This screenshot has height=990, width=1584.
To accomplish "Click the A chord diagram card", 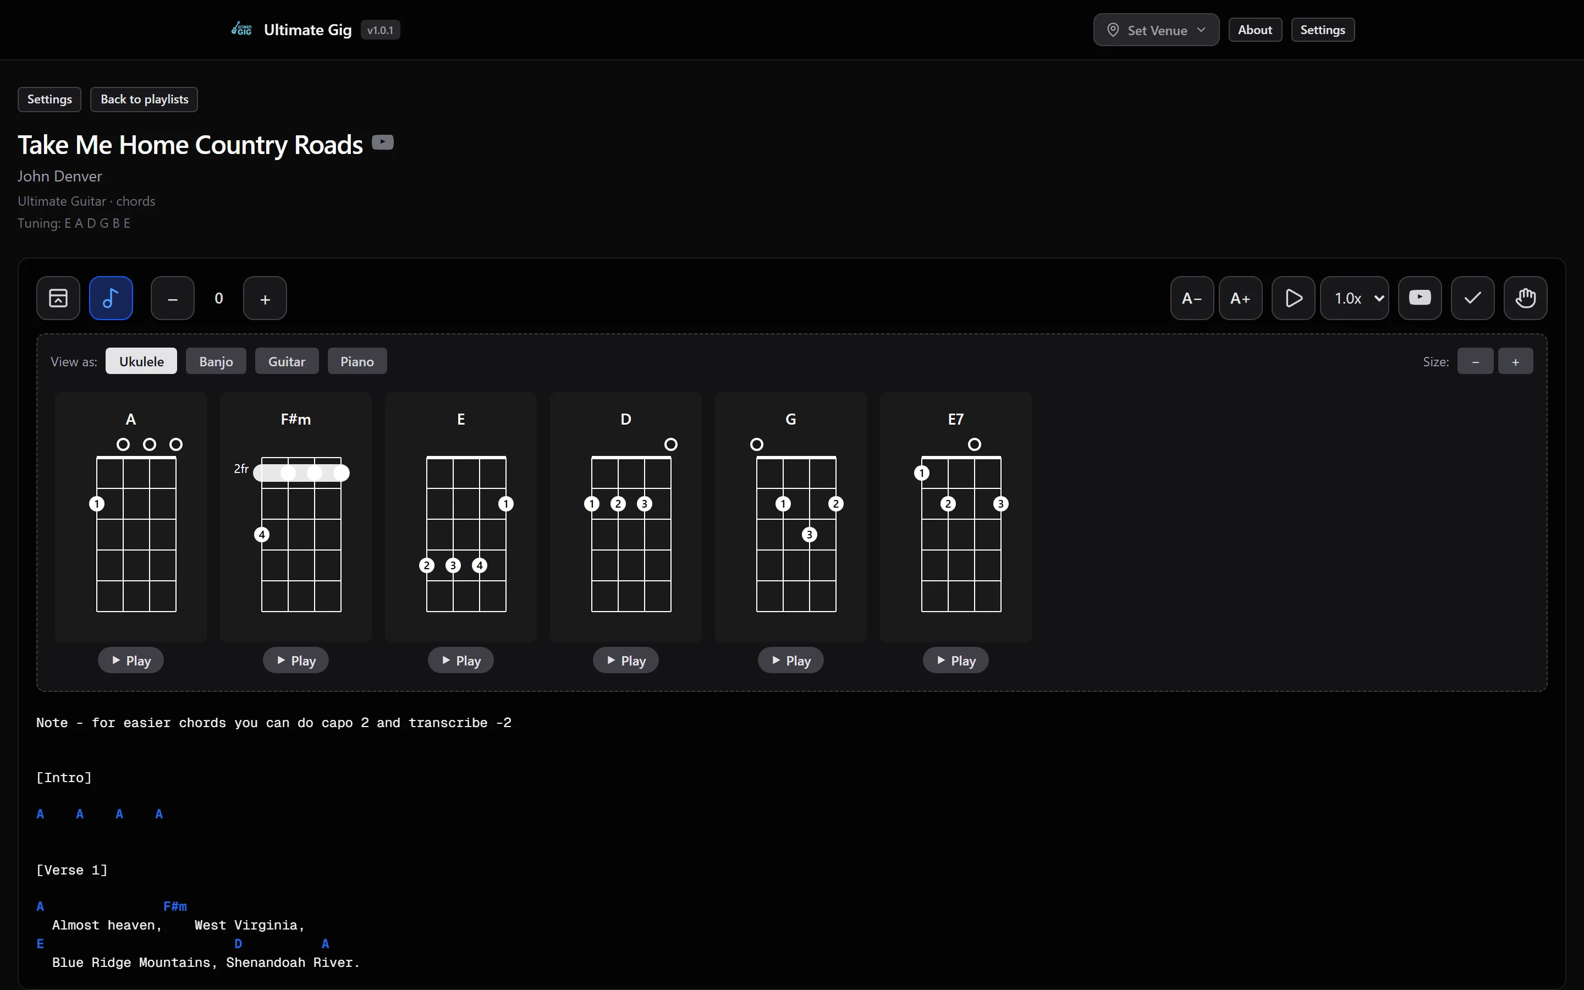I will pos(131,516).
